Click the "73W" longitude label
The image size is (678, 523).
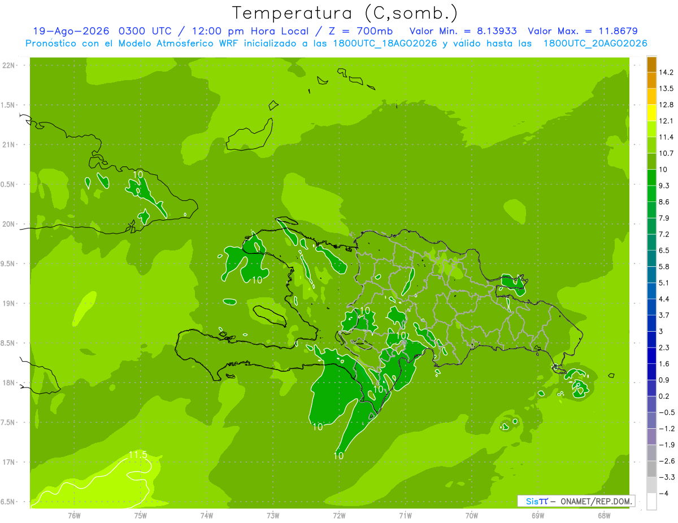pos(273,516)
